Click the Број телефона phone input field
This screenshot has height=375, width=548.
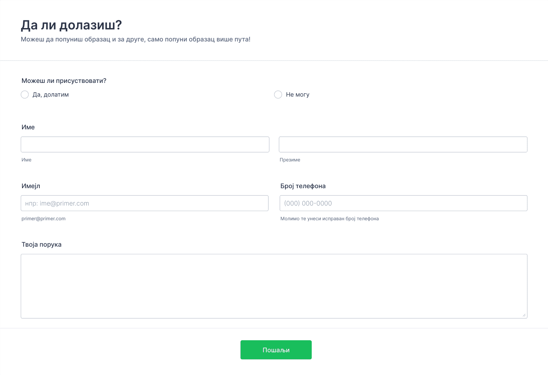[x=403, y=203]
